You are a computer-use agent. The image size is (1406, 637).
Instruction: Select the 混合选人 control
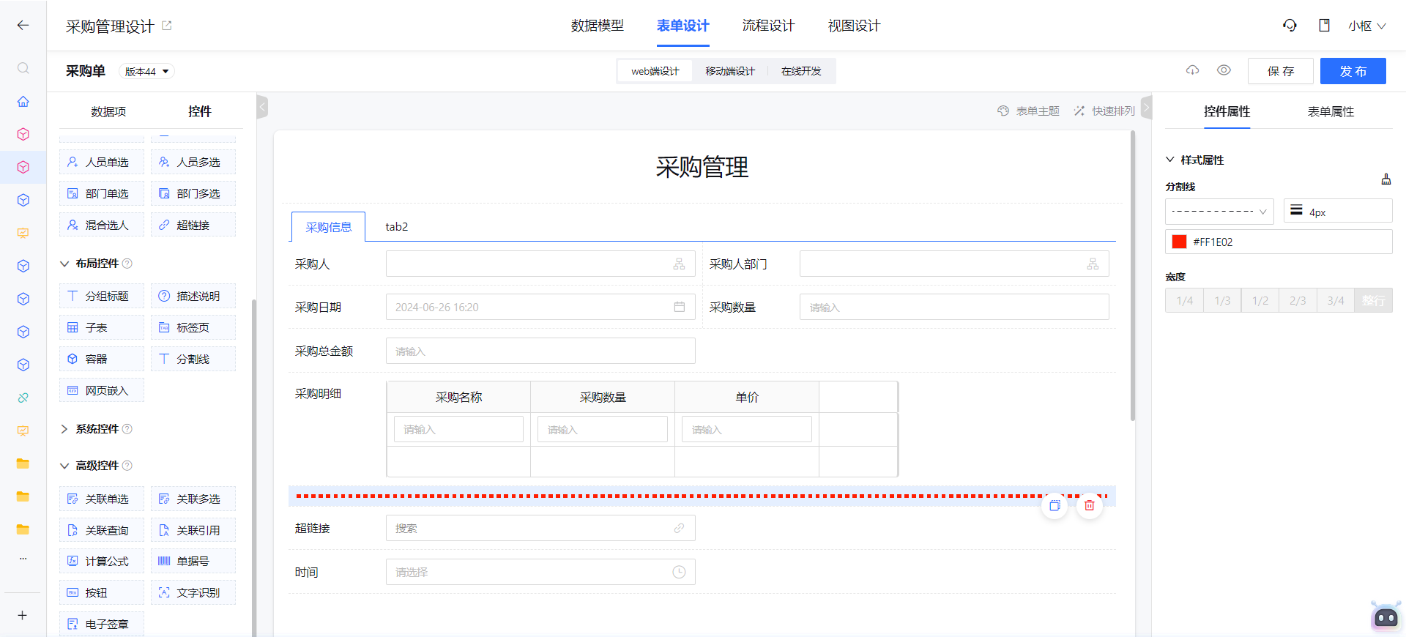click(102, 225)
